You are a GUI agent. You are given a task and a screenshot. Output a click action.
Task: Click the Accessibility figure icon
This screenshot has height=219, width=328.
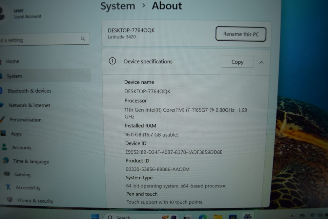tap(9, 186)
